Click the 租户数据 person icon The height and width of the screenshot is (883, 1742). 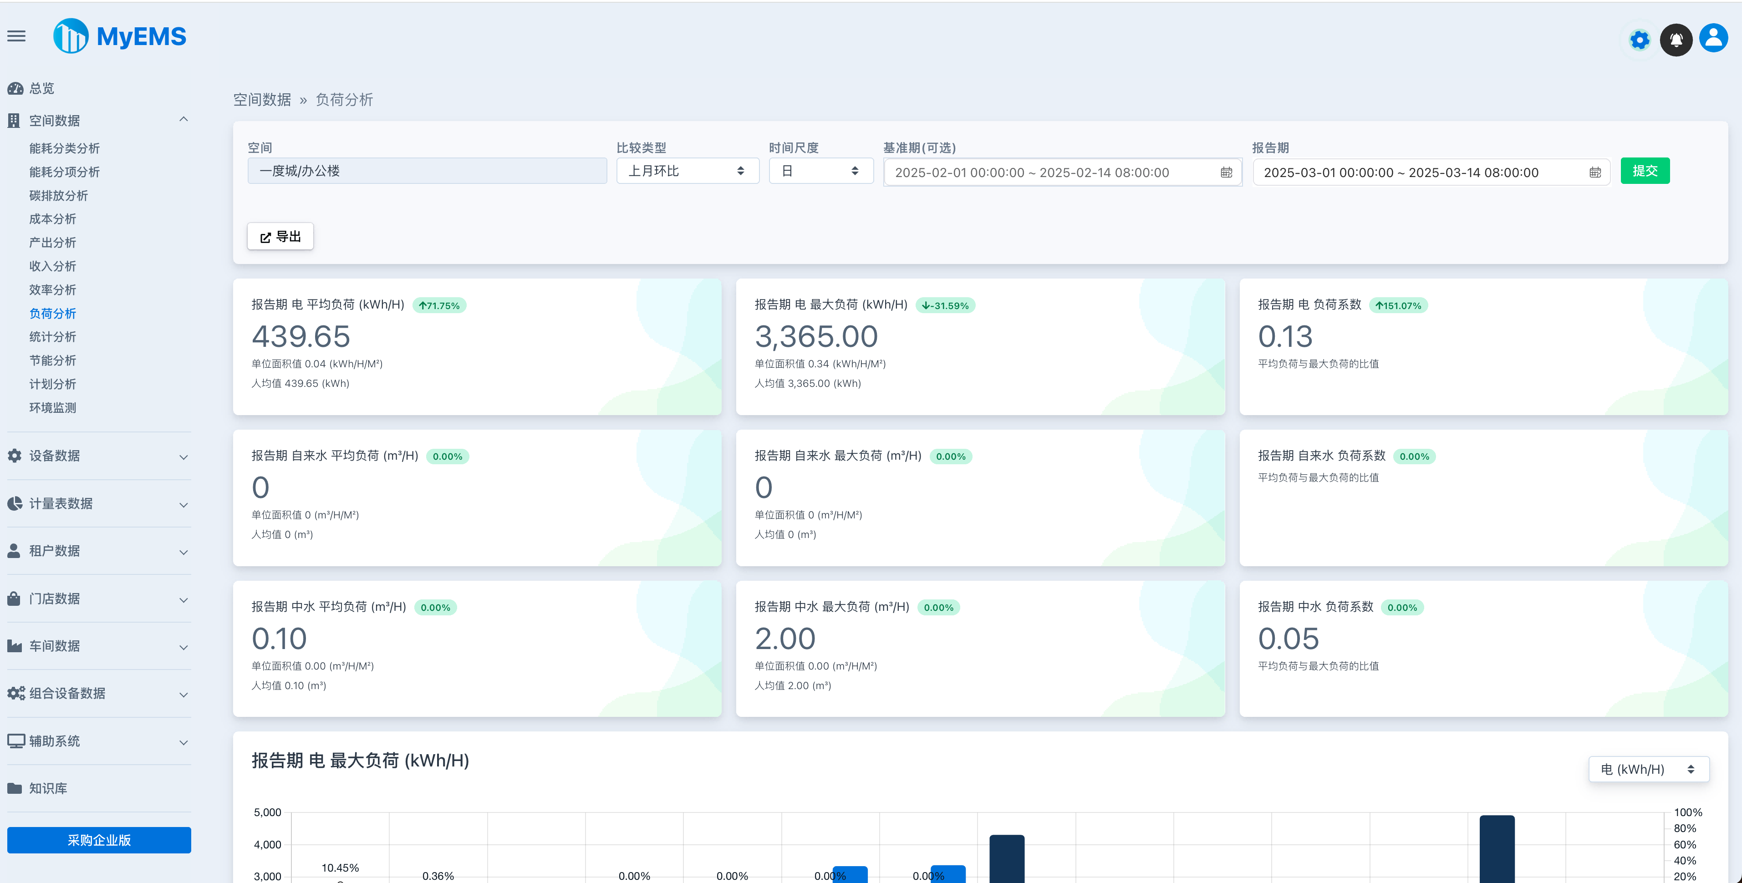14,550
